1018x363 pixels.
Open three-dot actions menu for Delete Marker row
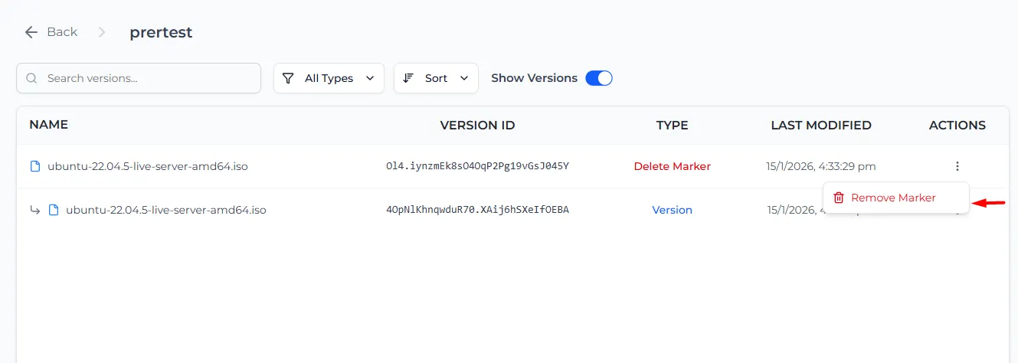pyautogui.click(x=957, y=166)
